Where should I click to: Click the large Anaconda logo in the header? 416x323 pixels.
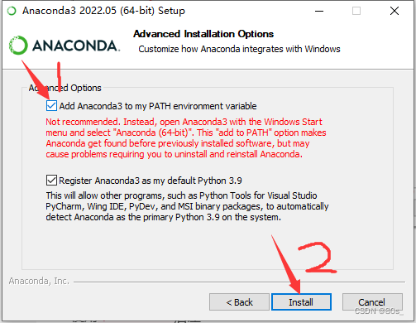click(65, 45)
